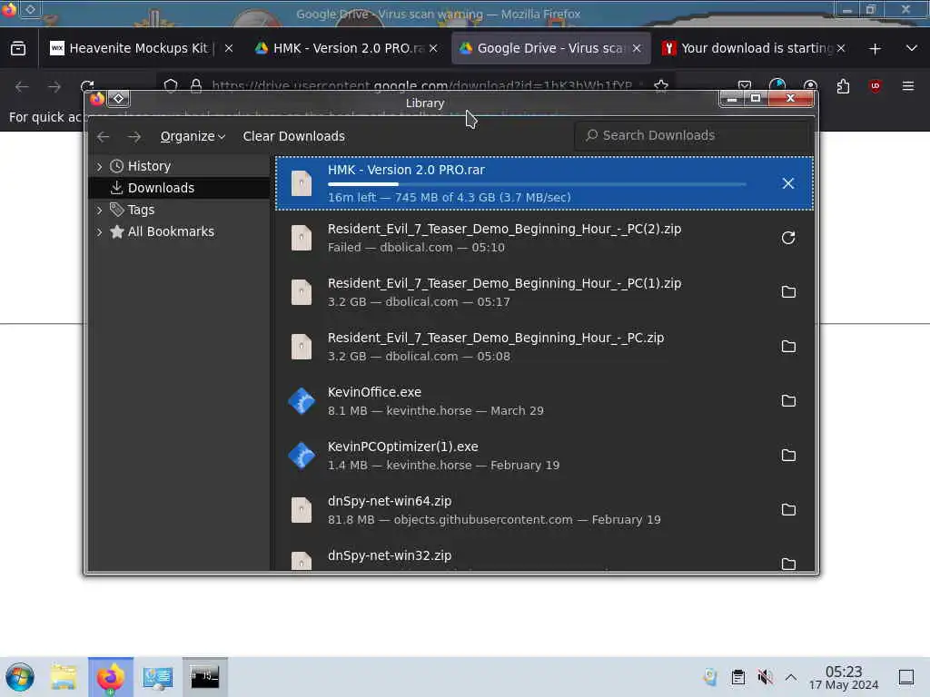Screen dimensions: 930x697
Task: Close the Heavenite Mockups Kit tab
Action: pos(228,49)
